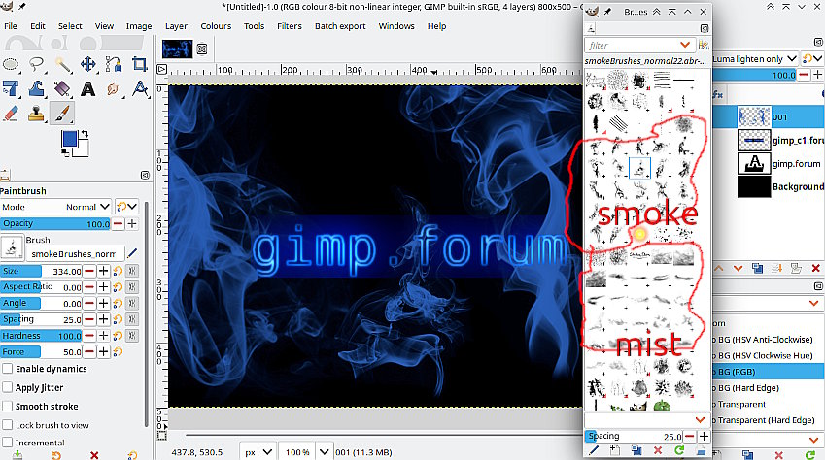Create new brush in Brushes dialog

615,450
